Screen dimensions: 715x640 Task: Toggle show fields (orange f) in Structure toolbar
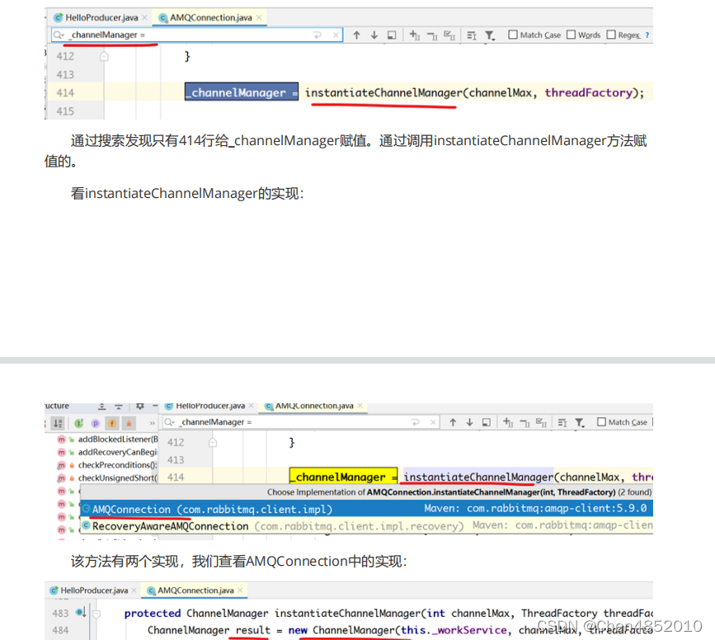pyautogui.click(x=112, y=423)
